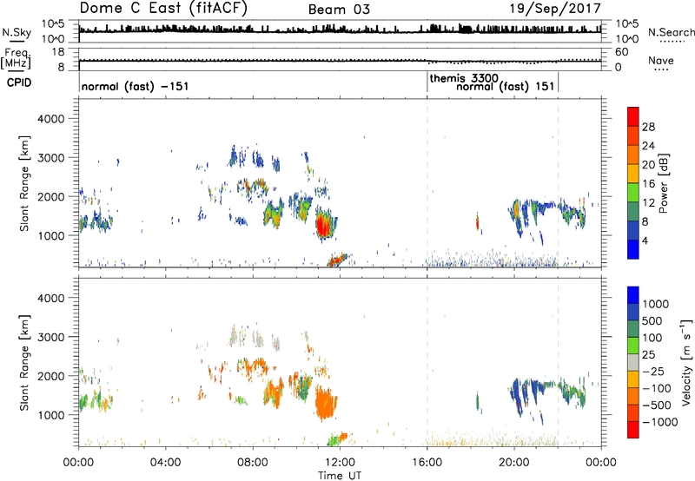This screenshot has width=695, height=481.
Task: Click the "-1000" value on the Velocity scale
Action: [659, 422]
